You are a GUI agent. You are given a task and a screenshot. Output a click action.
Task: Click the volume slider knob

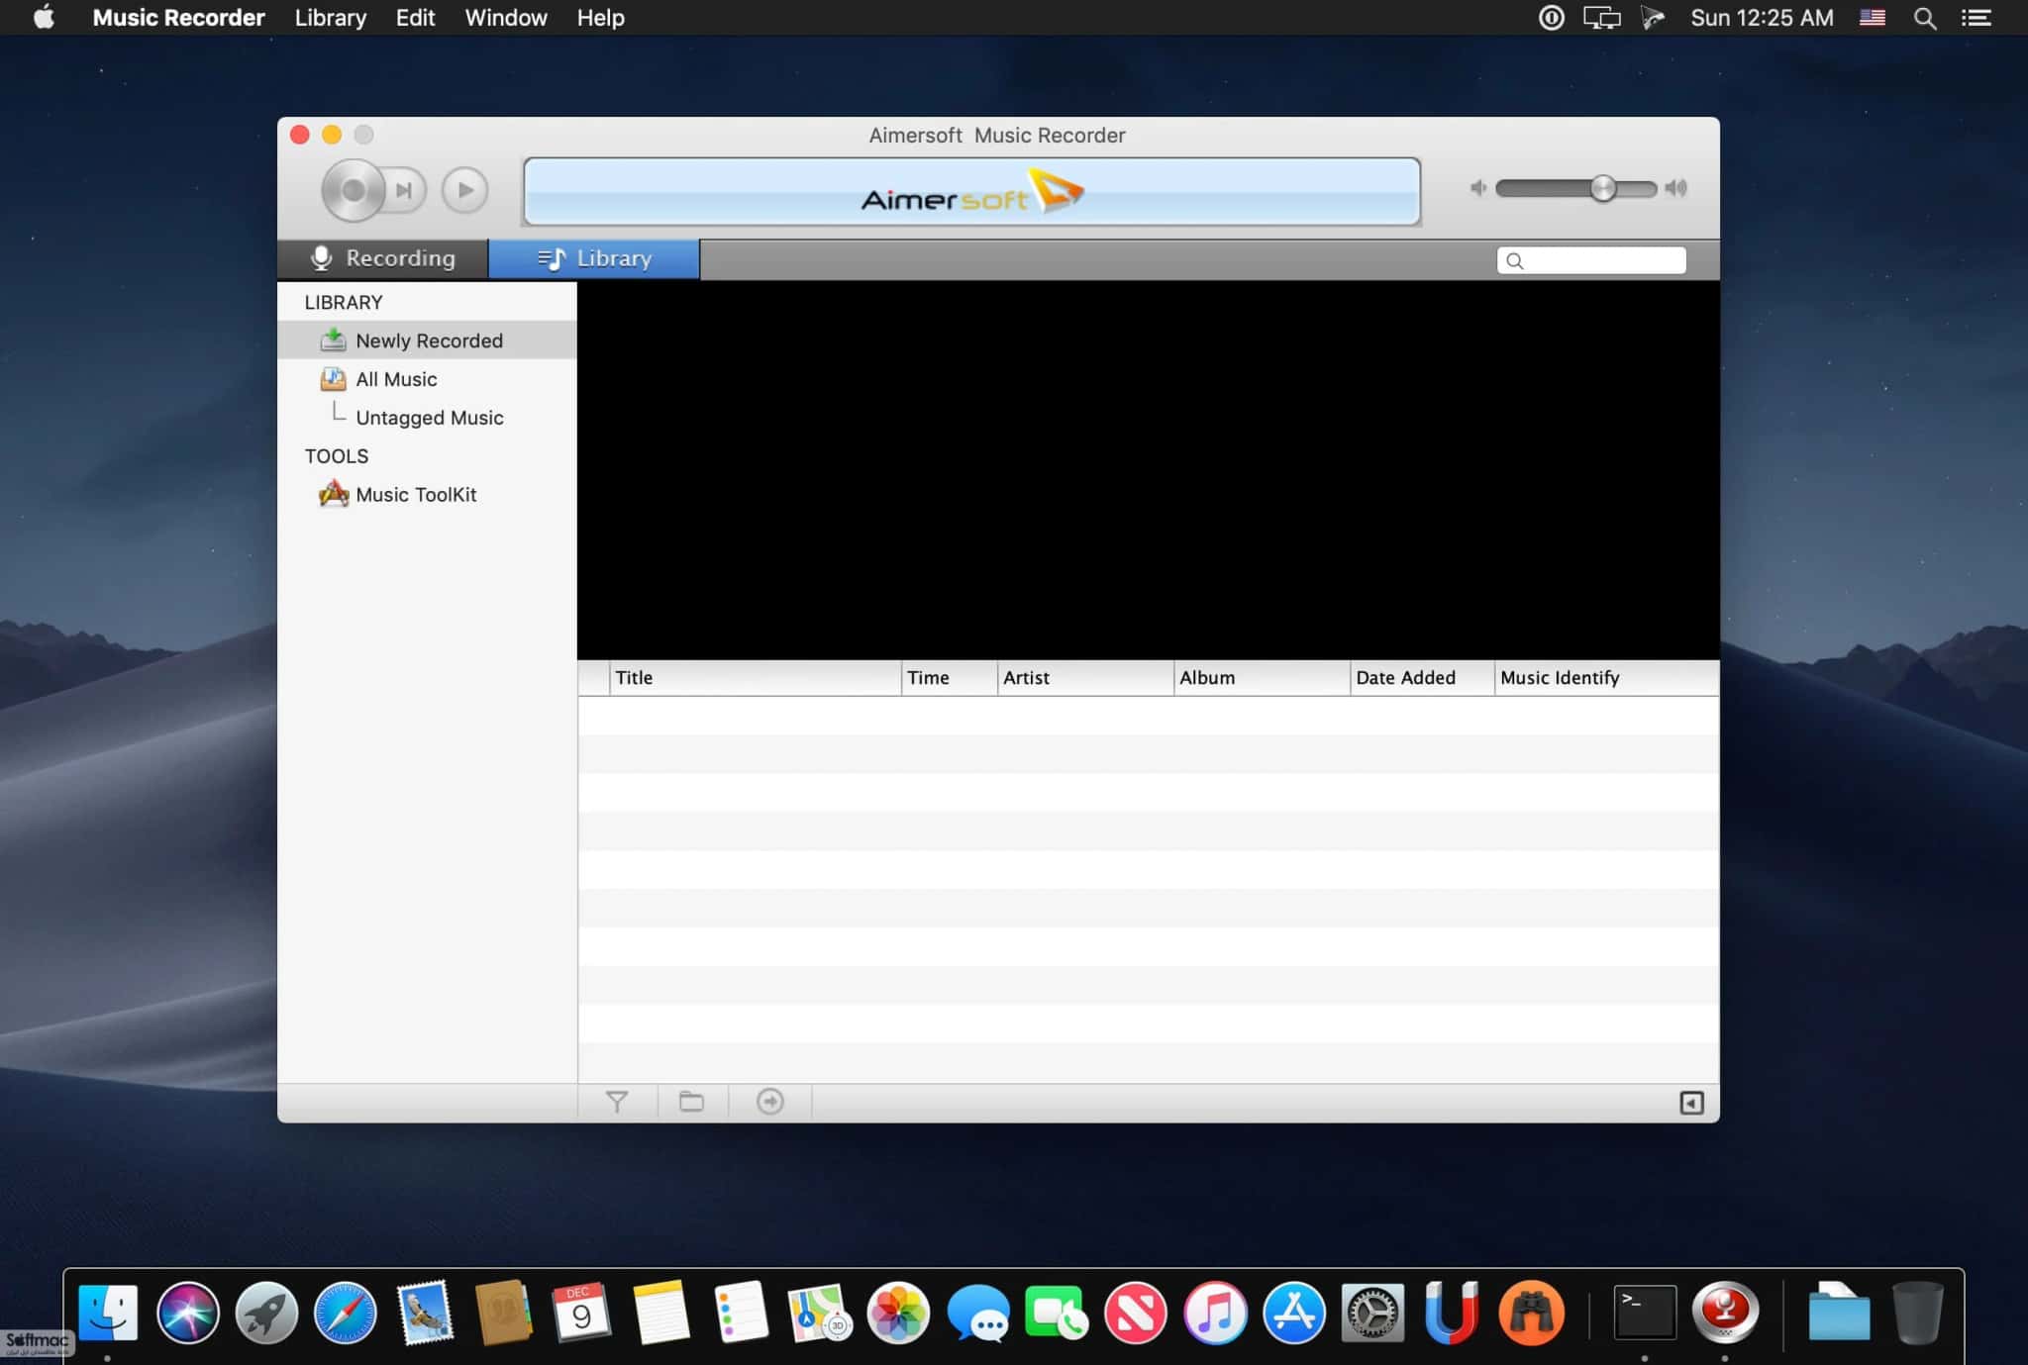tap(1603, 188)
